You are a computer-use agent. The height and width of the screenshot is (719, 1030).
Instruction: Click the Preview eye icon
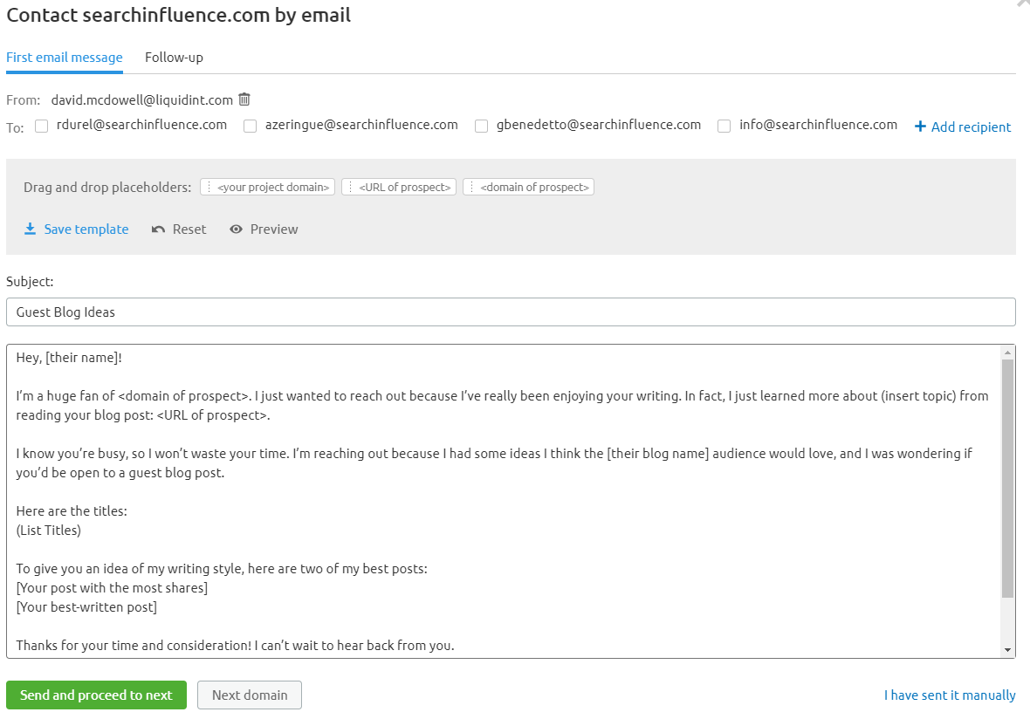coord(236,229)
